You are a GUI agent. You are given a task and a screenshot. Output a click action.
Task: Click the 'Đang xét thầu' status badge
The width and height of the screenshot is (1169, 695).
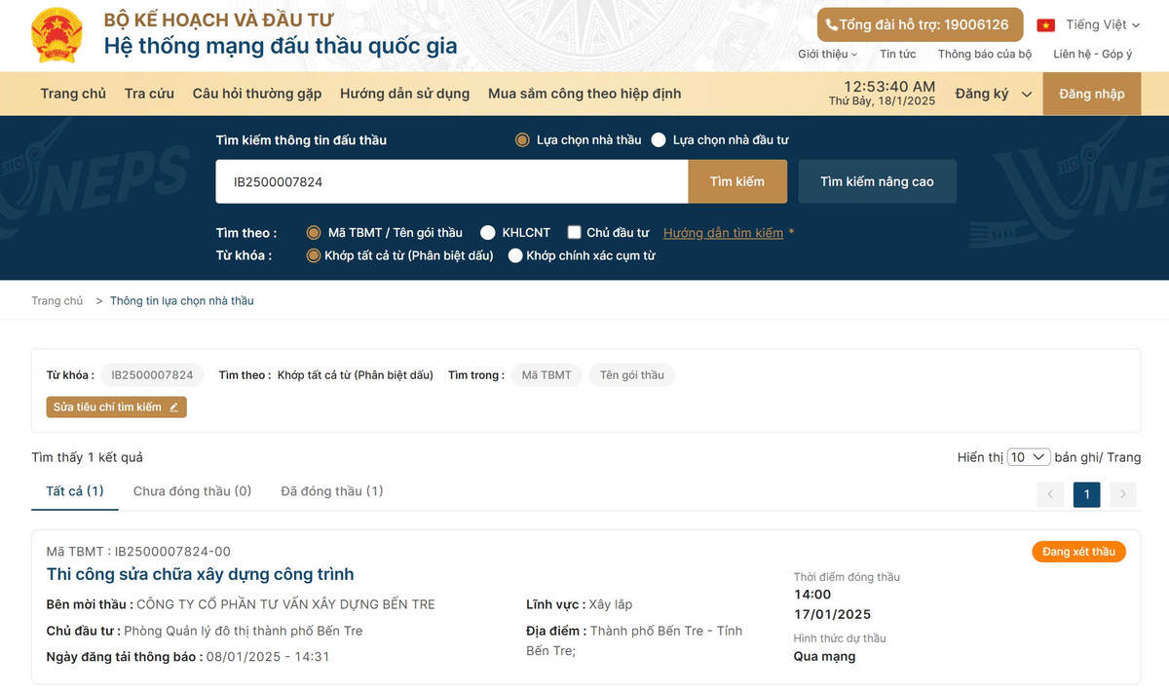[x=1078, y=551]
